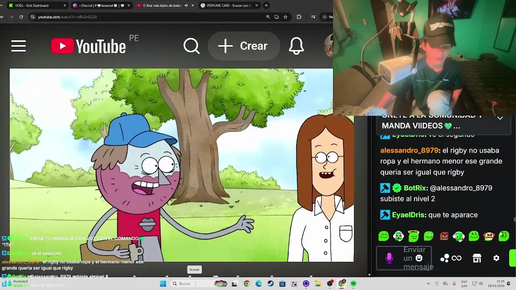516x290 pixels.
Task: Open the emoji picker smiley in chat box
Action: 419,258
